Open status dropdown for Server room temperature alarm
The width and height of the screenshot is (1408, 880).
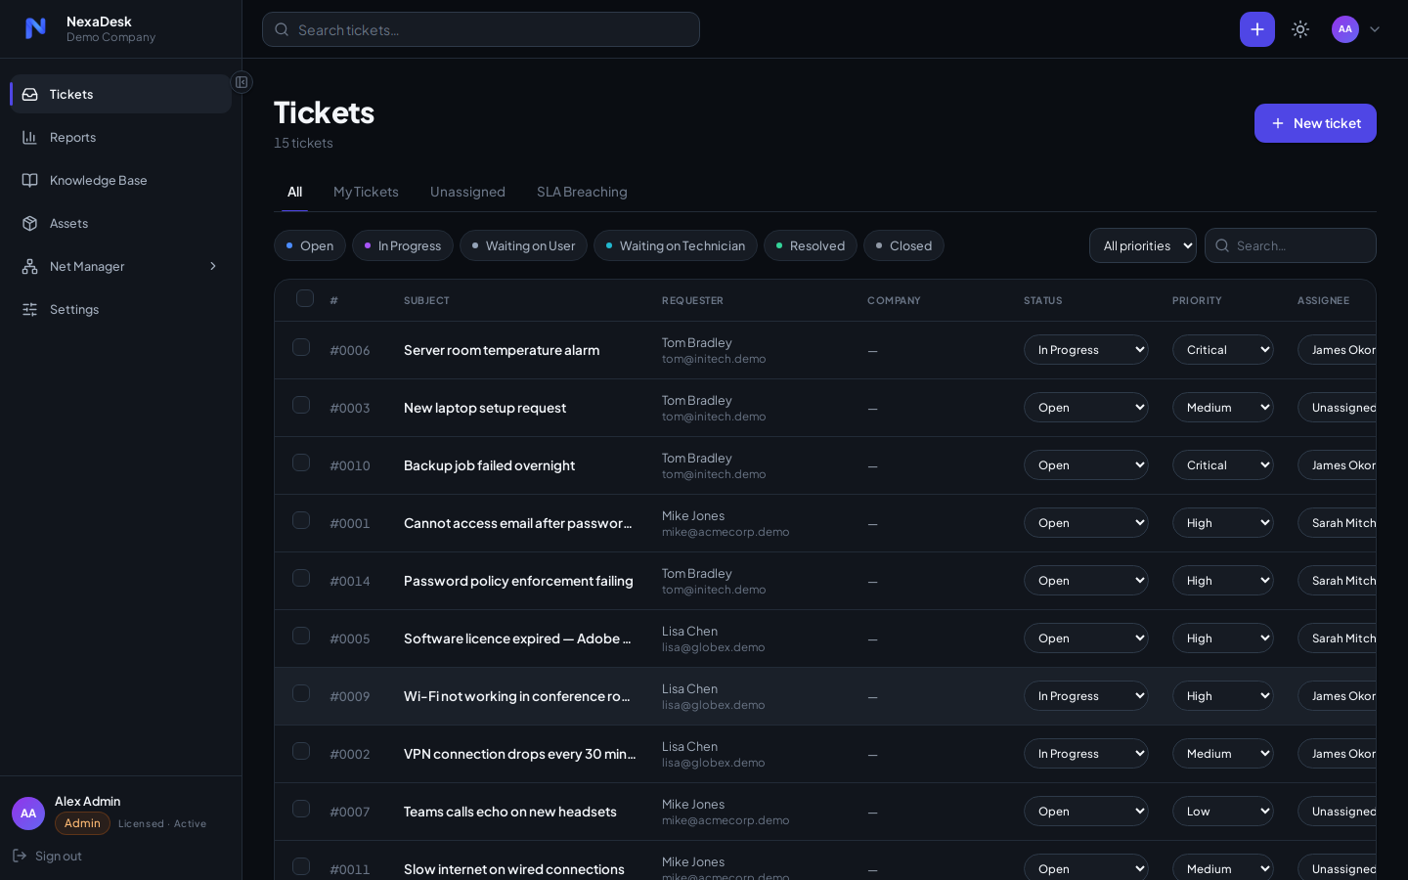click(x=1086, y=350)
